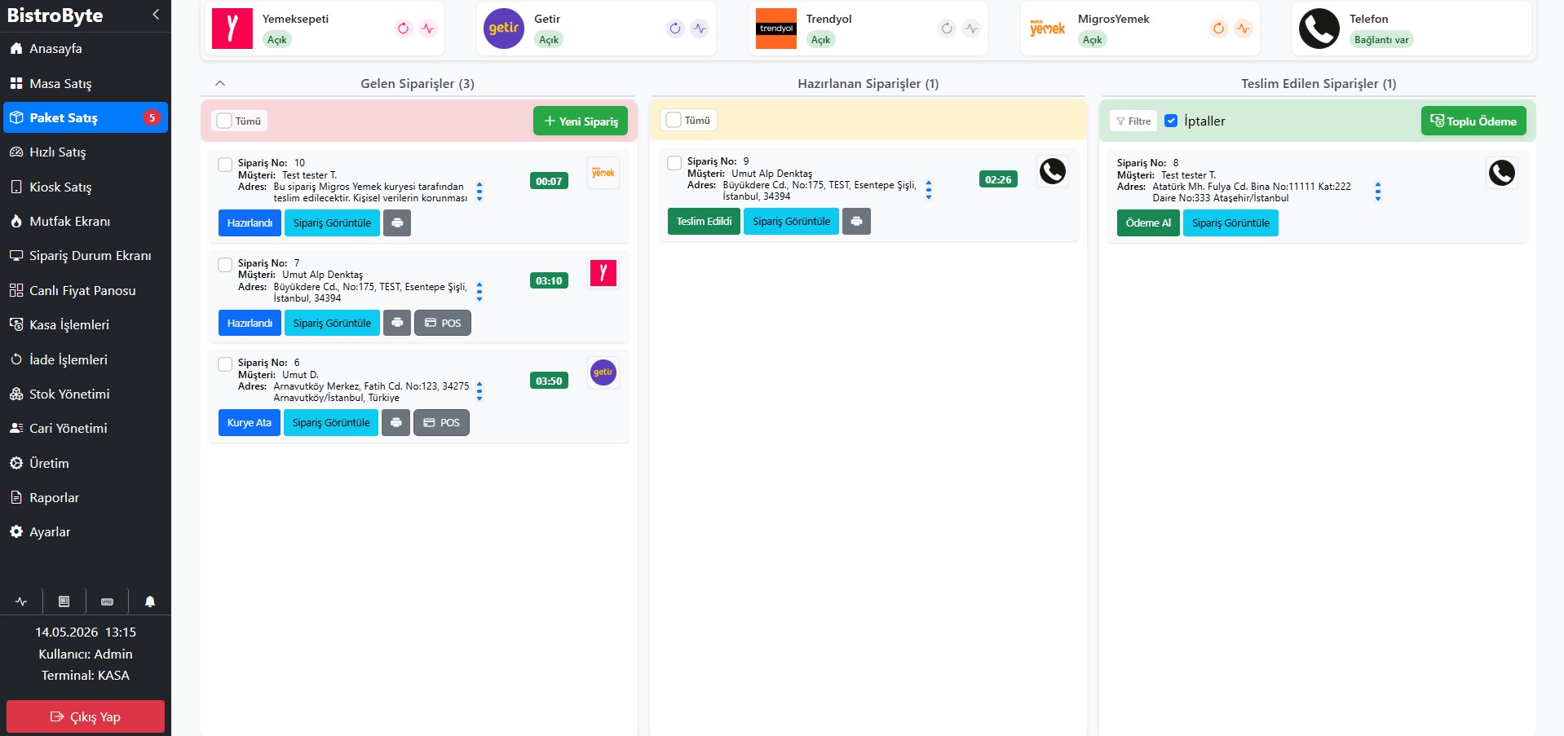Open Trendyol activity pulse icon
The image size is (1564, 736).
[x=971, y=29]
